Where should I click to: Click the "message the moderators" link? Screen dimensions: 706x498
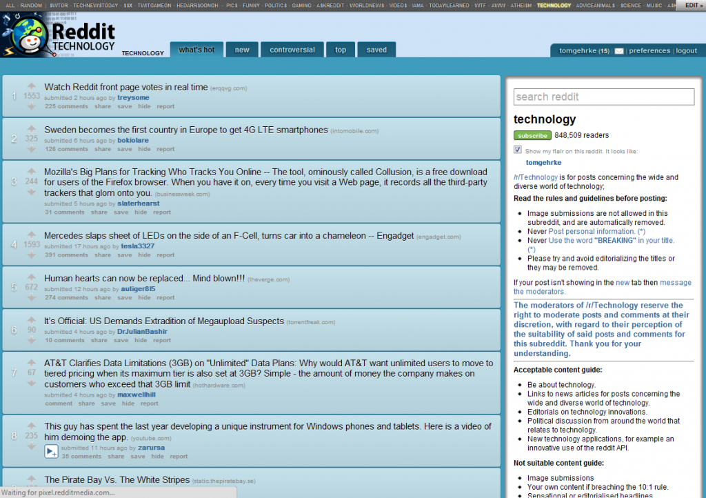[x=603, y=287]
